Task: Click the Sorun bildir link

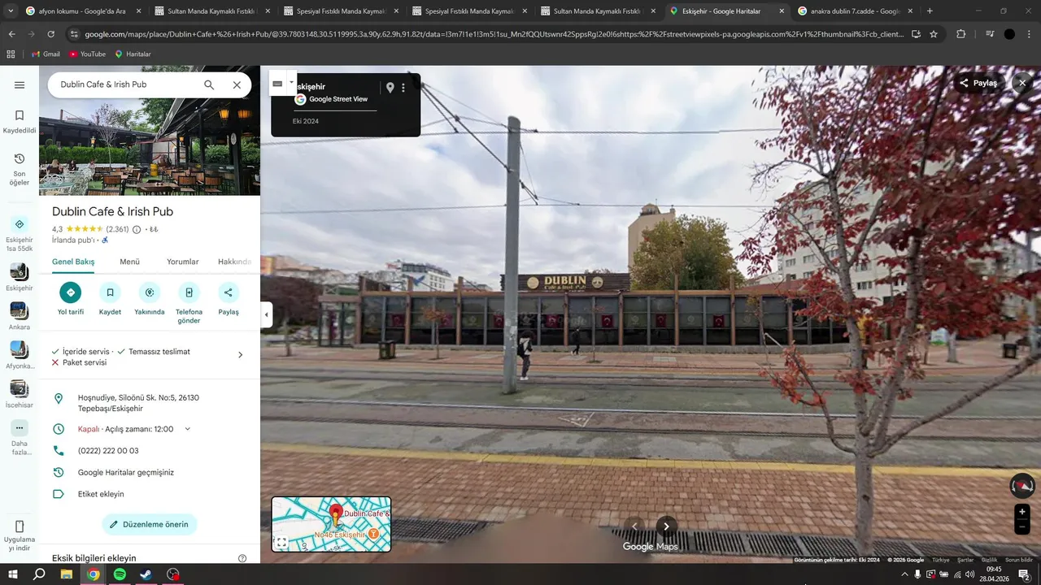Action: [x=1019, y=560]
